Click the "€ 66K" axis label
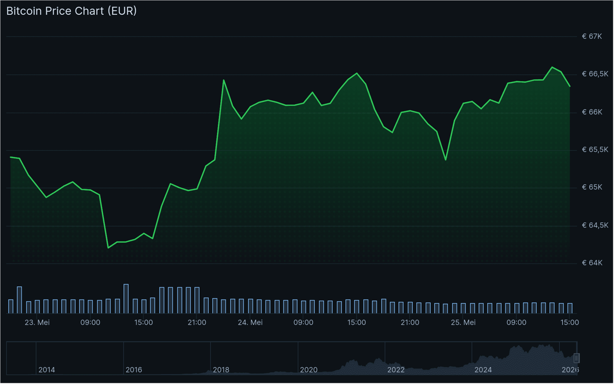Image resolution: width=614 pixels, height=384 pixels. (x=593, y=112)
